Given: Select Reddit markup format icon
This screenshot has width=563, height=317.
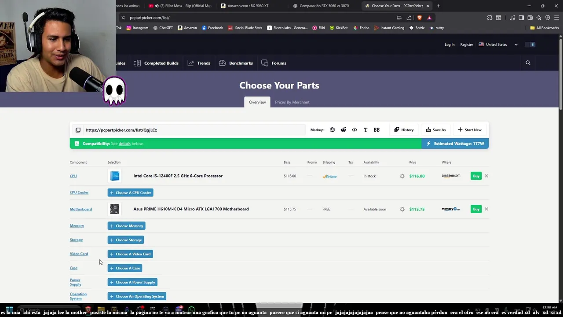Looking at the screenshot, I should (x=343, y=130).
